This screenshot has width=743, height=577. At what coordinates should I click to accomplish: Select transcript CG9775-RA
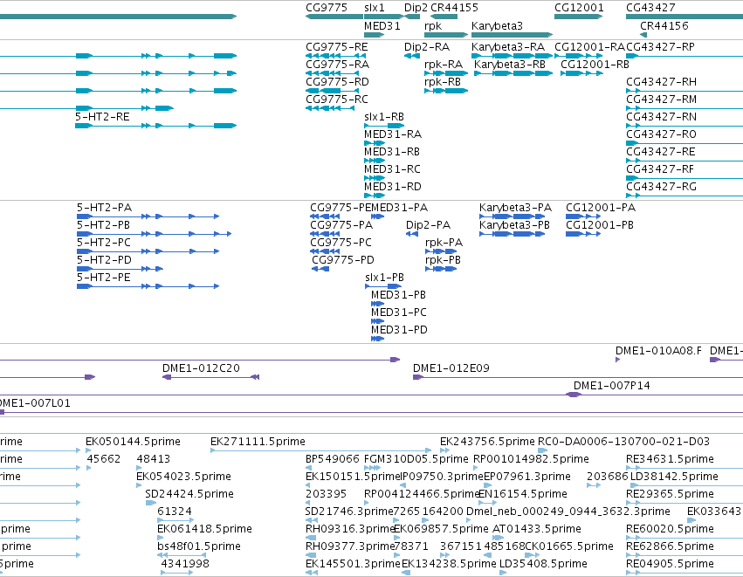coord(337,65)
